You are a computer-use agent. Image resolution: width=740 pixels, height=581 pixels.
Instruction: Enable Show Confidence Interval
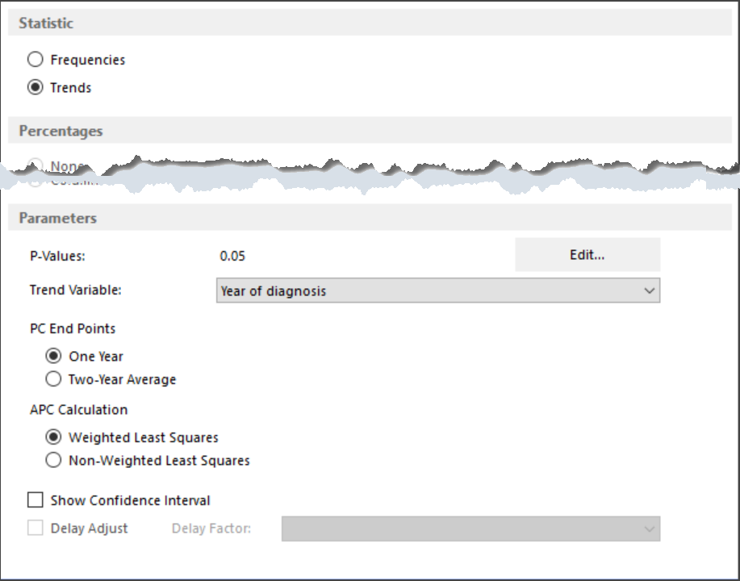pos(36,499)
